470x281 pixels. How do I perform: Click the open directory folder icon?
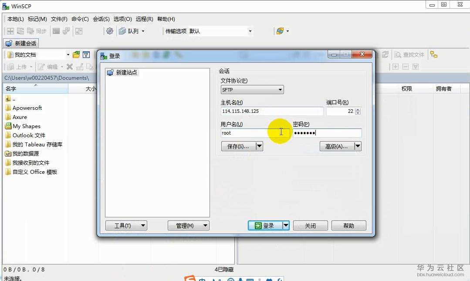click(76, 54)
